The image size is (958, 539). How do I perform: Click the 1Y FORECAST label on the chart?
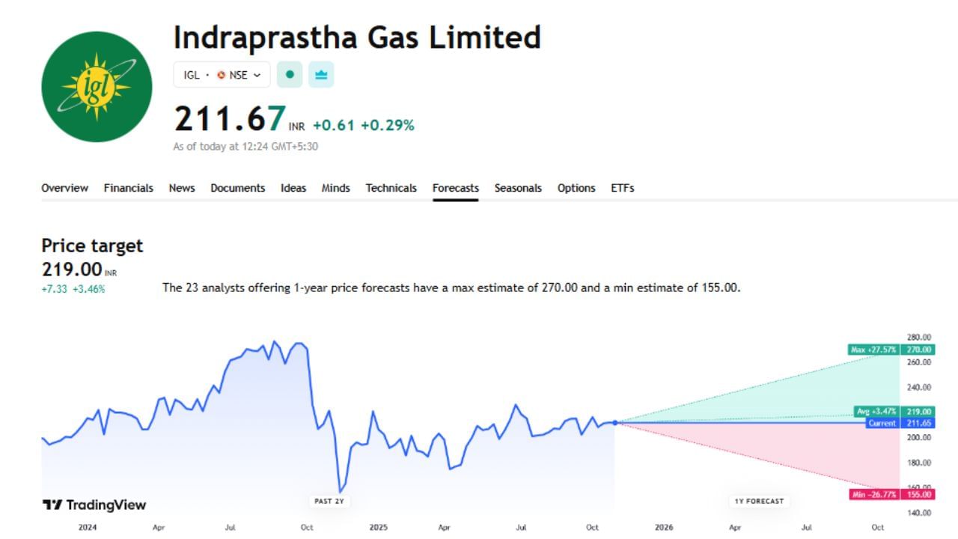coord(759,502)
